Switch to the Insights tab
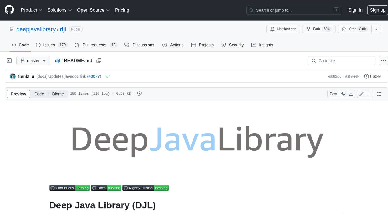This screenshot has width=388, height=218. [x=262, y=45]
